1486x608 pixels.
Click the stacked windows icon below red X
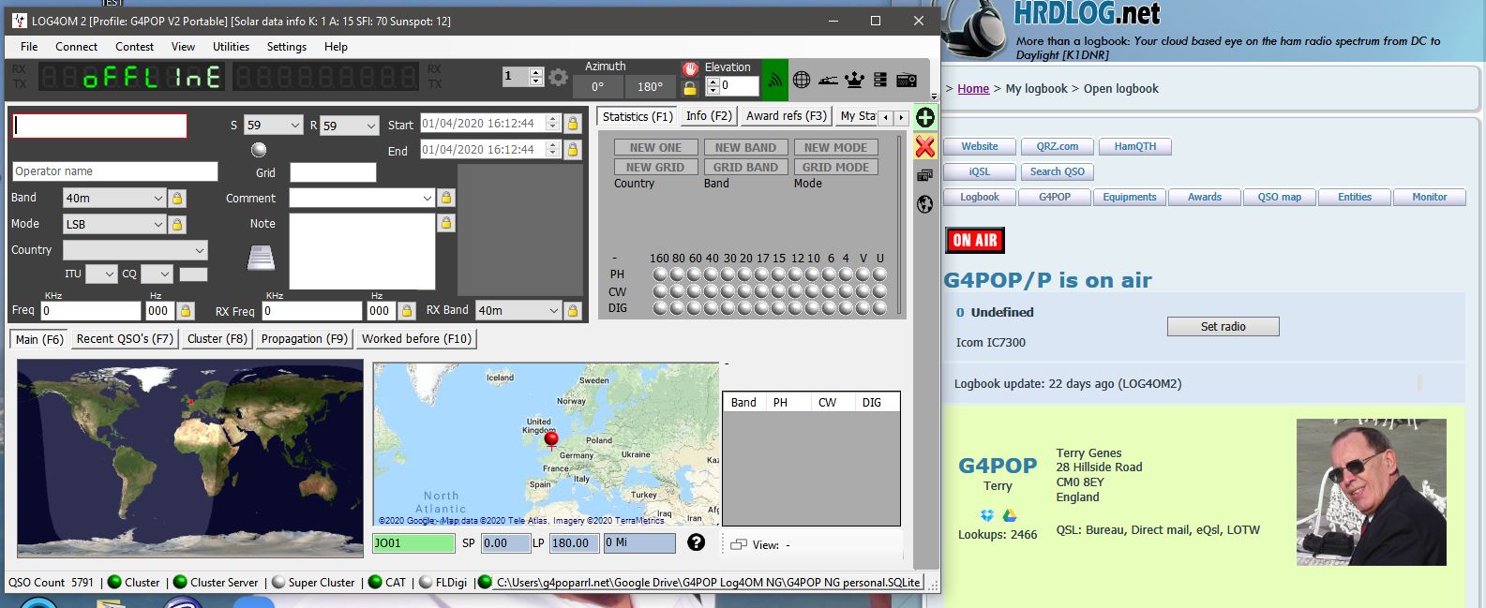(925, 175)
